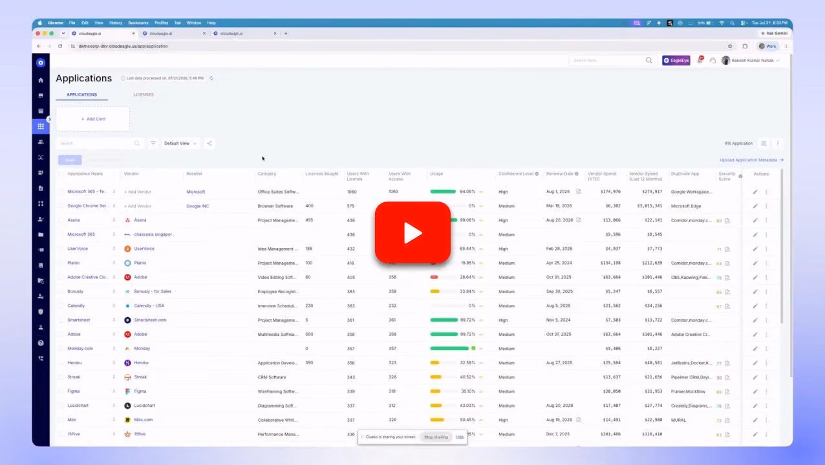Click the magnifier icon in the top search bar

648,60
